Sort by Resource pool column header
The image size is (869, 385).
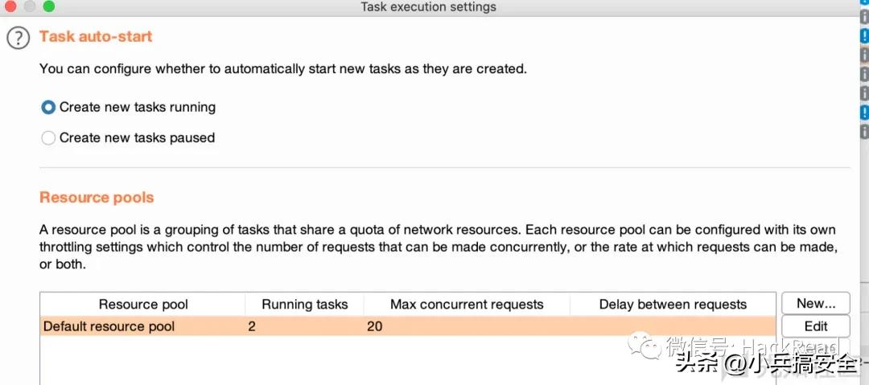[143, 304]
